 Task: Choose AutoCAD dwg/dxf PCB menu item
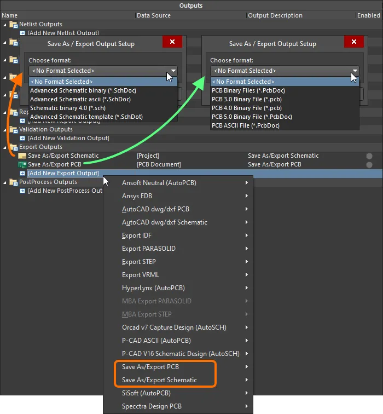tap(178, 209)
